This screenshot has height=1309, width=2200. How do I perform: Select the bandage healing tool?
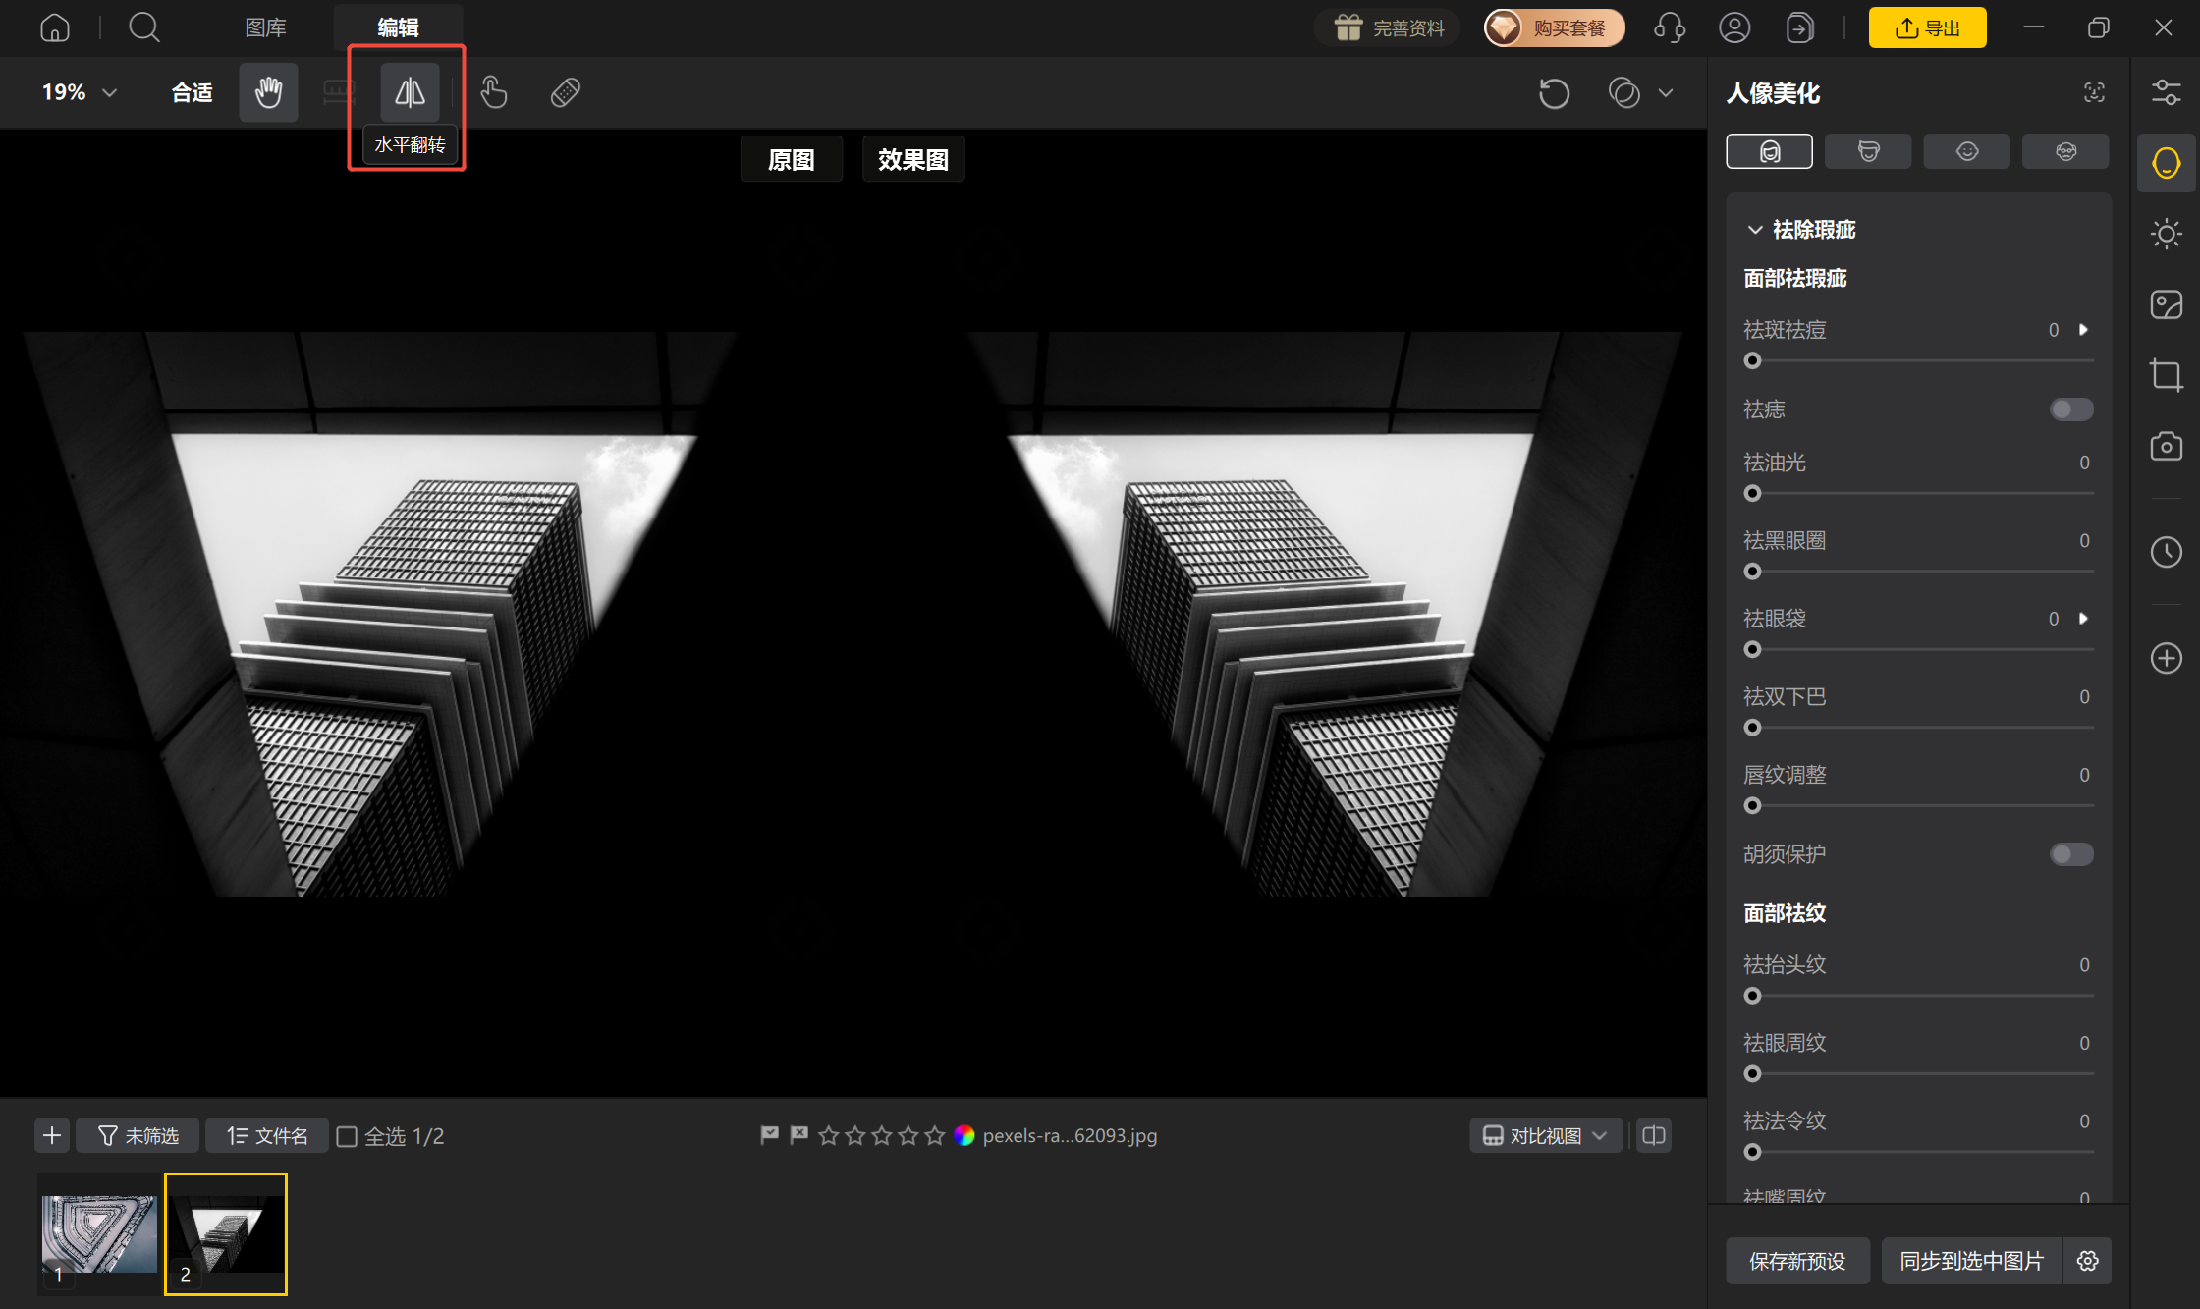pos(566,92)
